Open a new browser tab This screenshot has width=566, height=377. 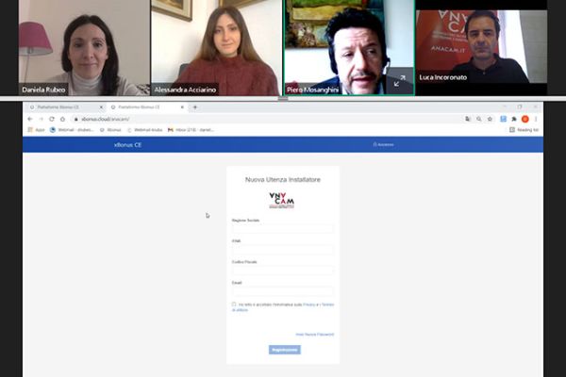click(195, 107)
